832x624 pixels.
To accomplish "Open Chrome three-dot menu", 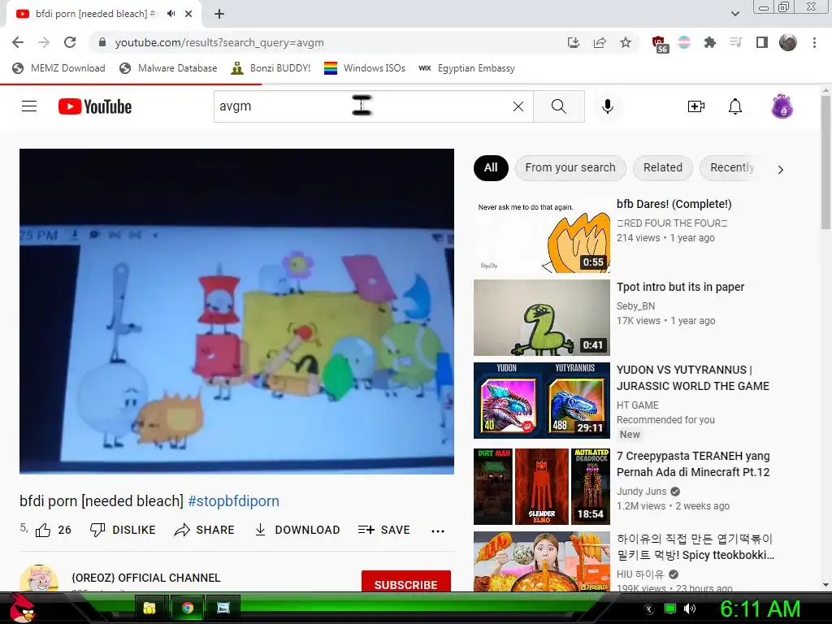I will tap(814, 42).
